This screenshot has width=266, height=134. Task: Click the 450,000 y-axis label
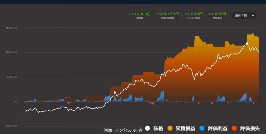[x=11, y=28]
